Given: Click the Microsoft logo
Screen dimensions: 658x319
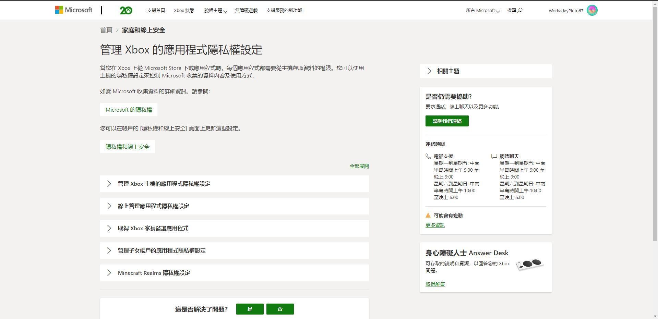Looking at the screenshot, I should pos(74,10).
